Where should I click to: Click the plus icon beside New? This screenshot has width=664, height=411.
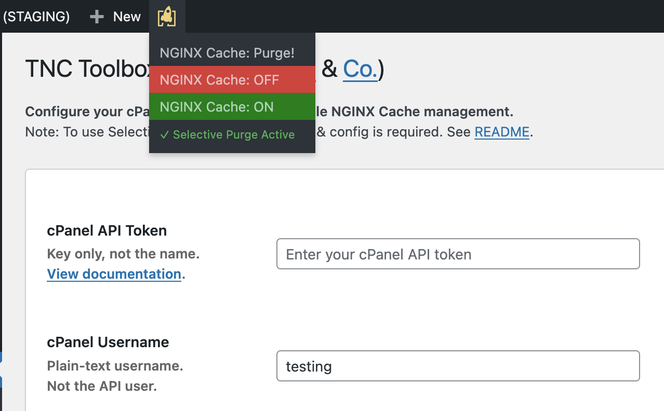(97, 17)
